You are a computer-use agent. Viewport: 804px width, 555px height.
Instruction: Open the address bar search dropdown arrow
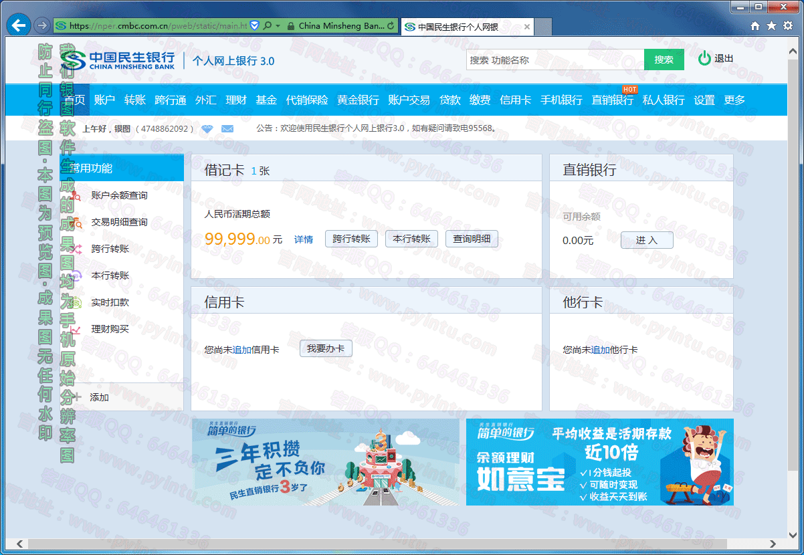point(278,25)
